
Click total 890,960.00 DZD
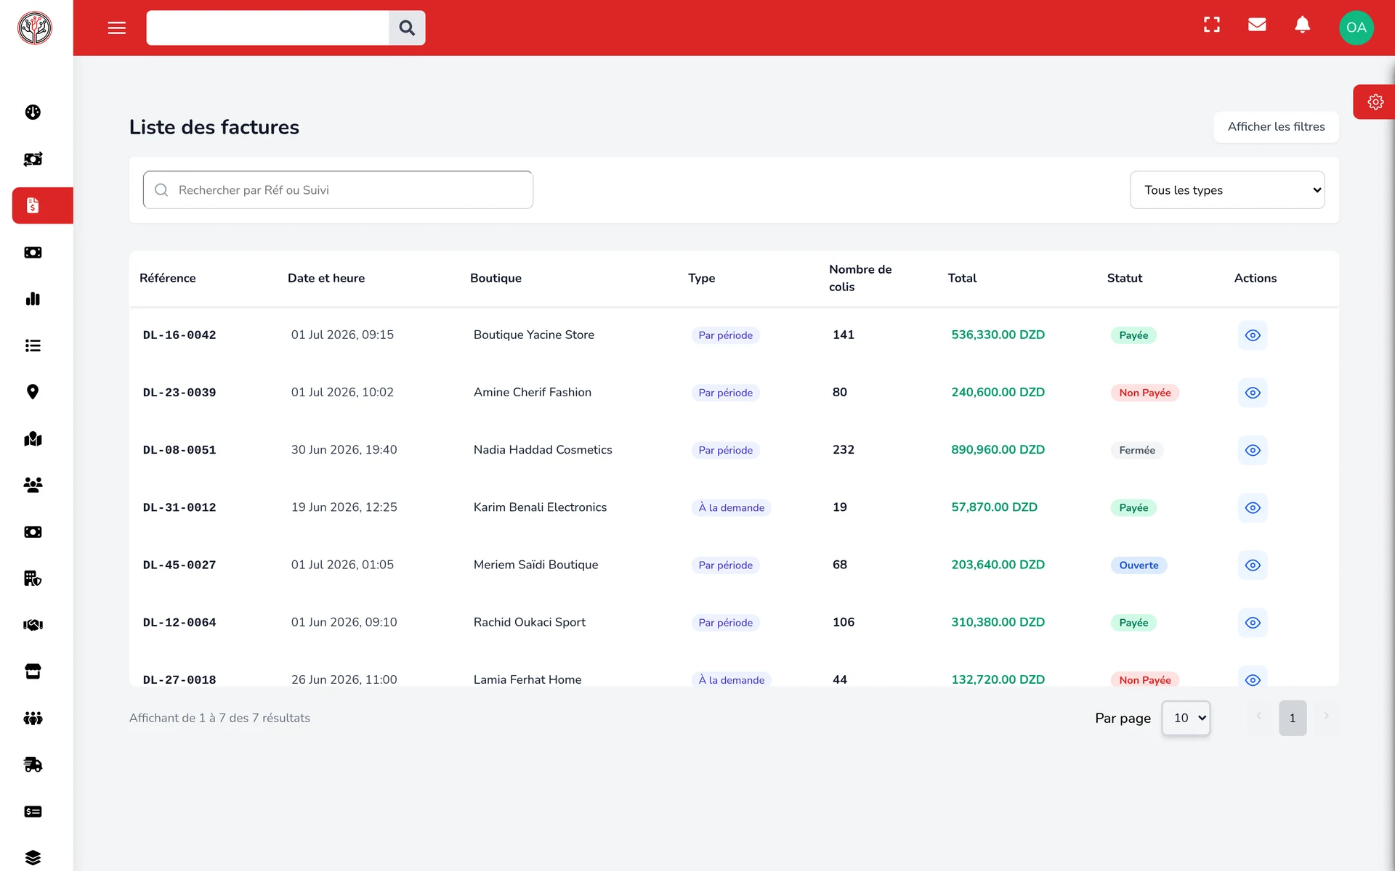(x=998, y=449)
